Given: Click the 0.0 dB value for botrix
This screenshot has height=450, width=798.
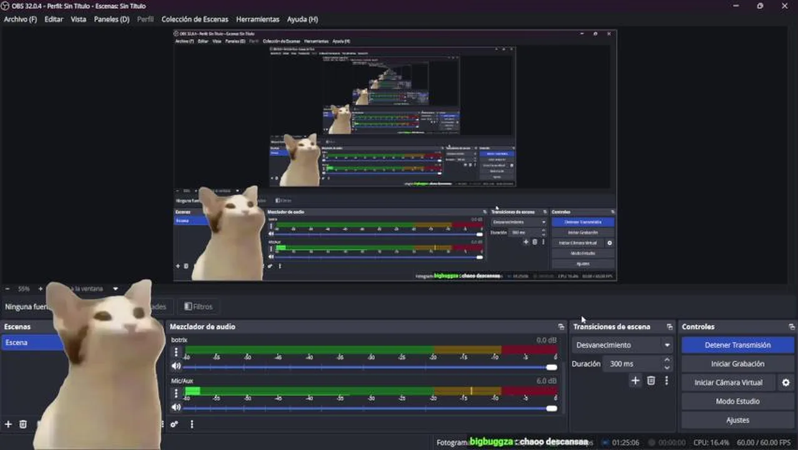Looking at the screenshot, I should point(546,341).
